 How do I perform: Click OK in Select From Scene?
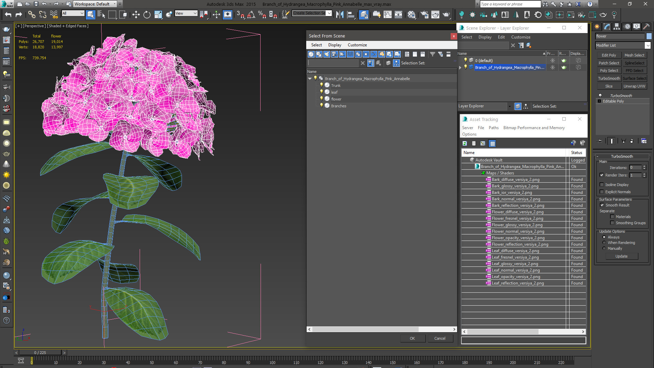point(412,338)
